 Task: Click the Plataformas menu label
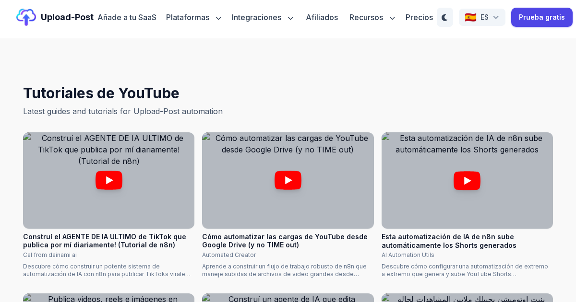point(188,17)
